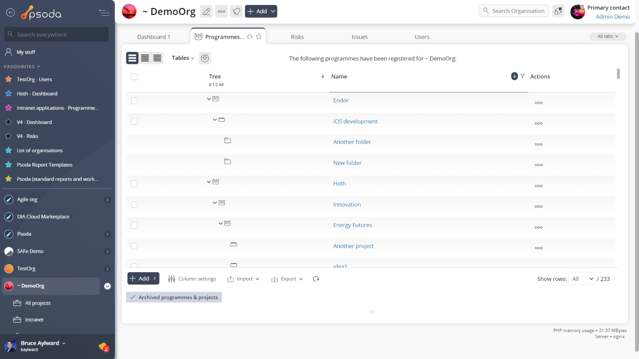Image resolution: width=639 pixels, height=359 pixels.
Task: Open the filter icon in the Name column
Action: pos(523,76)
